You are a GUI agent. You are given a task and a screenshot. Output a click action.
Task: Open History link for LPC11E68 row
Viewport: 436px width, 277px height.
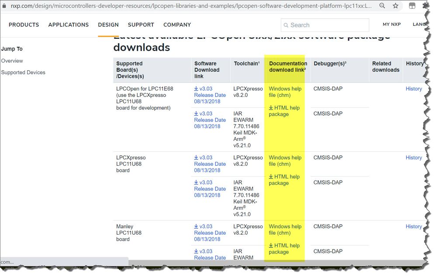pyautogui.click(x=414, y=89)
